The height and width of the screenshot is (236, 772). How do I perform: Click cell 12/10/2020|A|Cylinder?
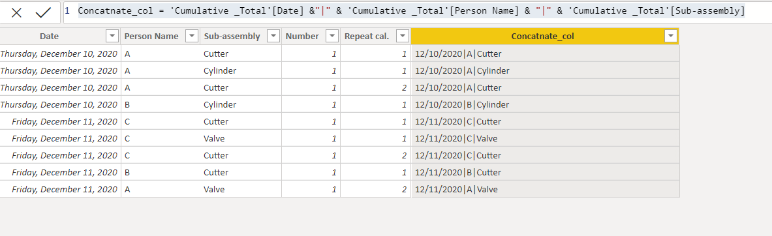click(545, 71)
